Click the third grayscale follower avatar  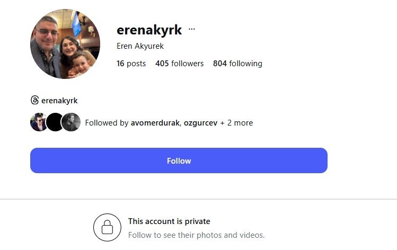click(x=71, y=122)
